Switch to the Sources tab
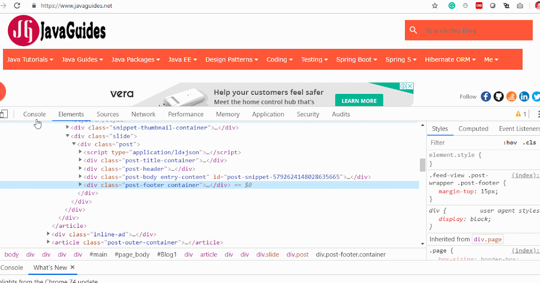 pos(108,114)
